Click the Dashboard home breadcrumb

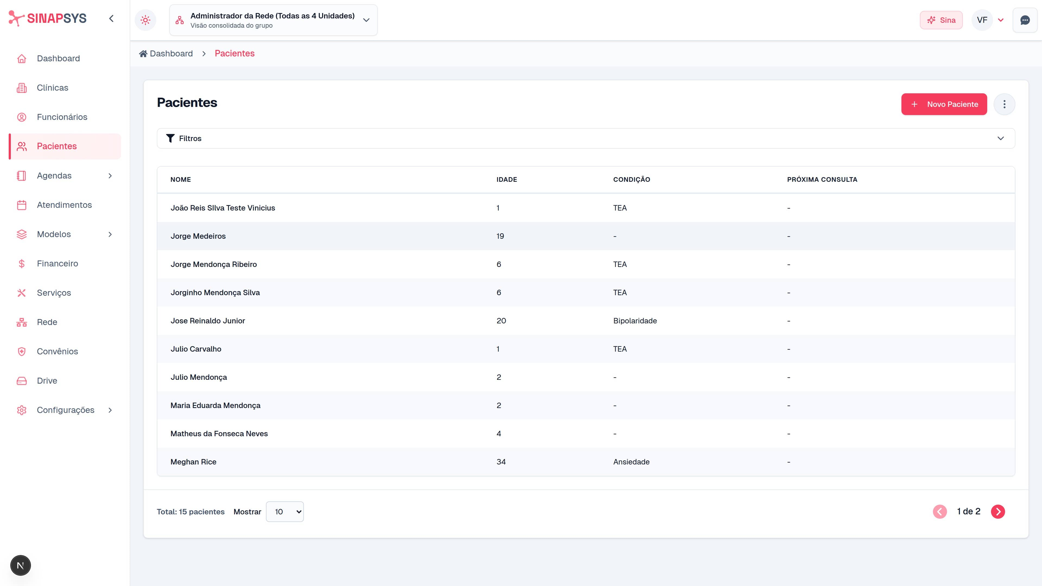click(166, 53)
